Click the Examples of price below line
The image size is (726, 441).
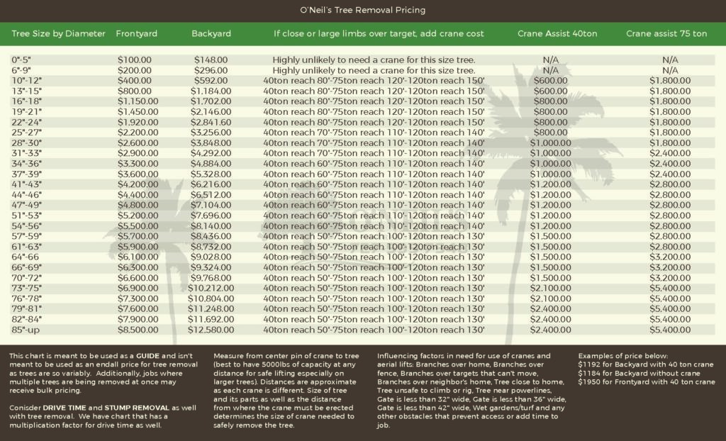coord(622,356)
